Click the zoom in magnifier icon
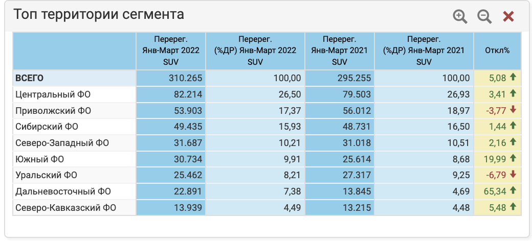 click(460, 16)
